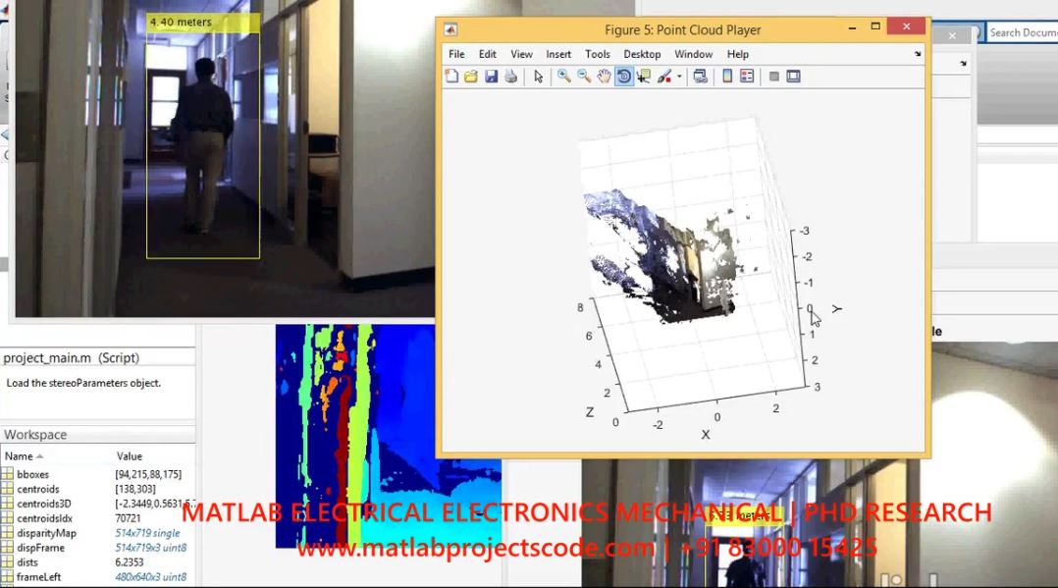Minimize the Point Cloud Player window

[852, 27]
